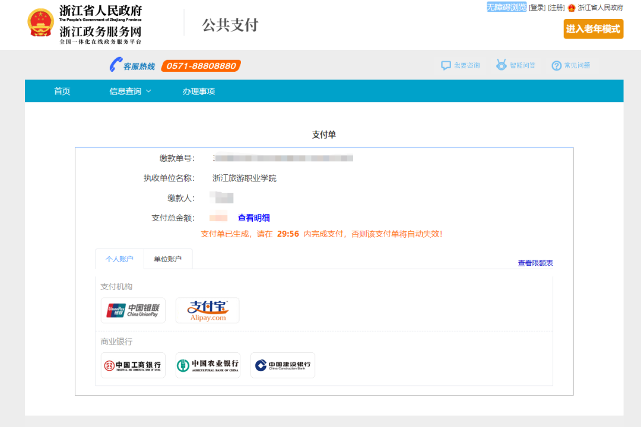Open the 查看限额表 link
This screenshot has width=641, height=427.
tap(535, 263)
